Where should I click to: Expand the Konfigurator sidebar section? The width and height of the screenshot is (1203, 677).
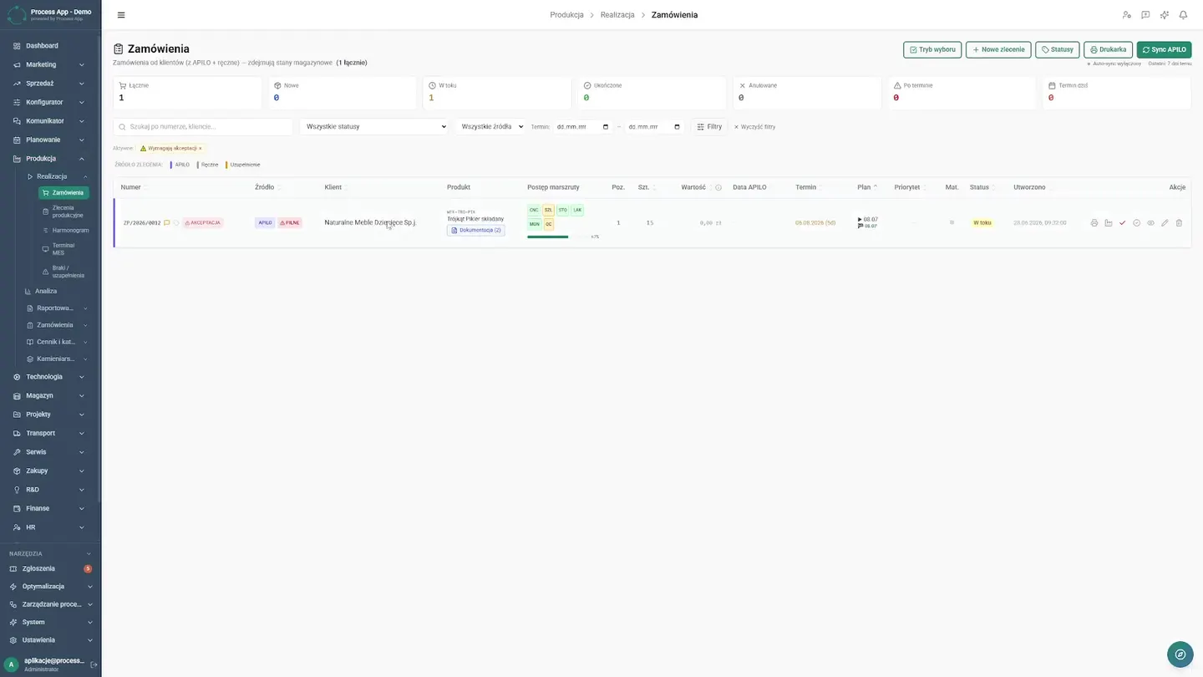(x=50, y=102)
